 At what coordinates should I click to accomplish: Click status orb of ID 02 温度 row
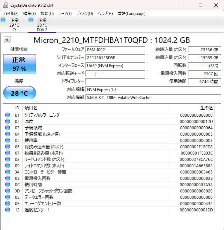(x=8, y=121)
